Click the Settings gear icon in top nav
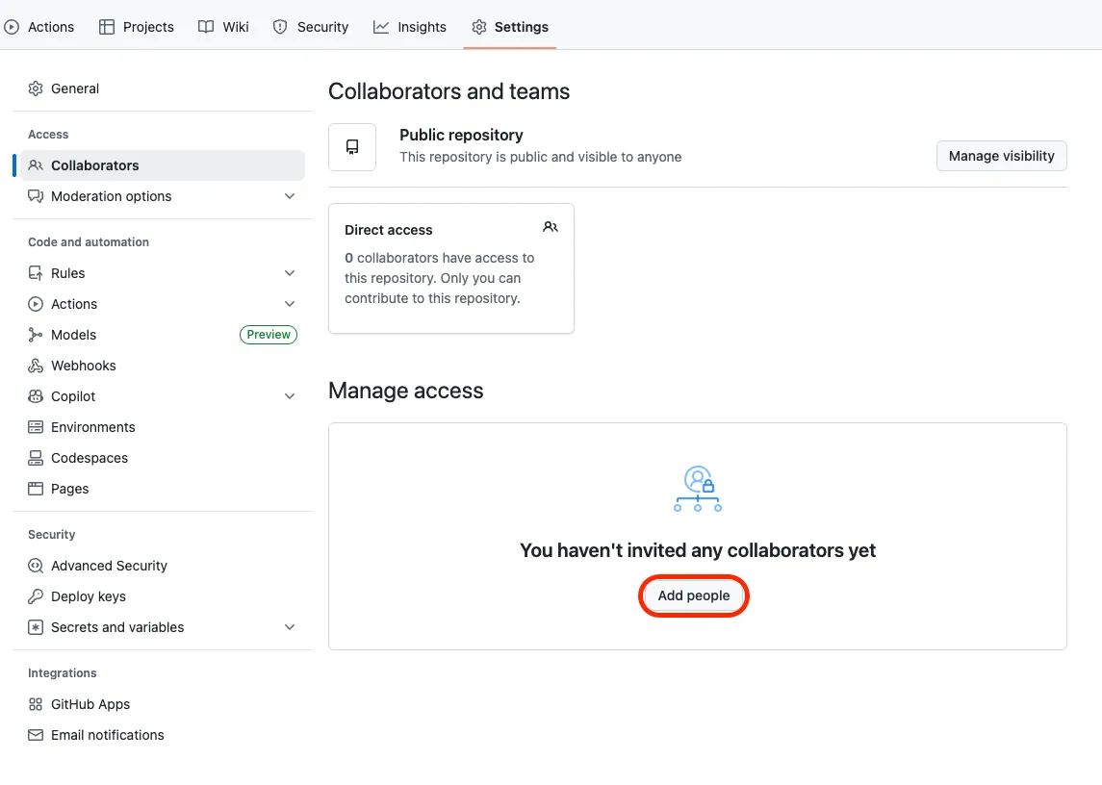This screenshot has height=785, width=1102. tap(479, 27)
